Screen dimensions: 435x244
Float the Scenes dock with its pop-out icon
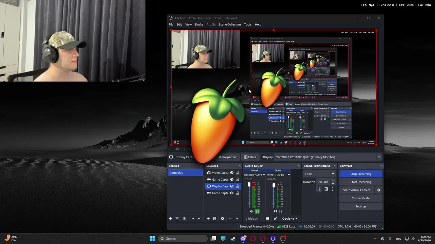201,166
